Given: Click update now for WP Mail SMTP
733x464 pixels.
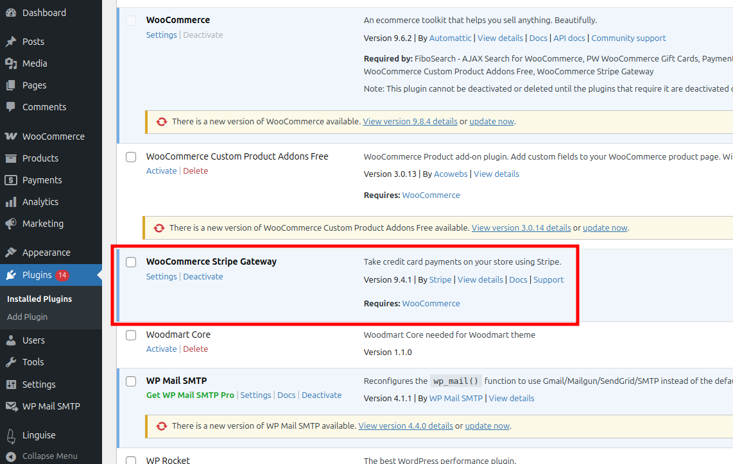Looking at the screenshot, I should 487,426.
